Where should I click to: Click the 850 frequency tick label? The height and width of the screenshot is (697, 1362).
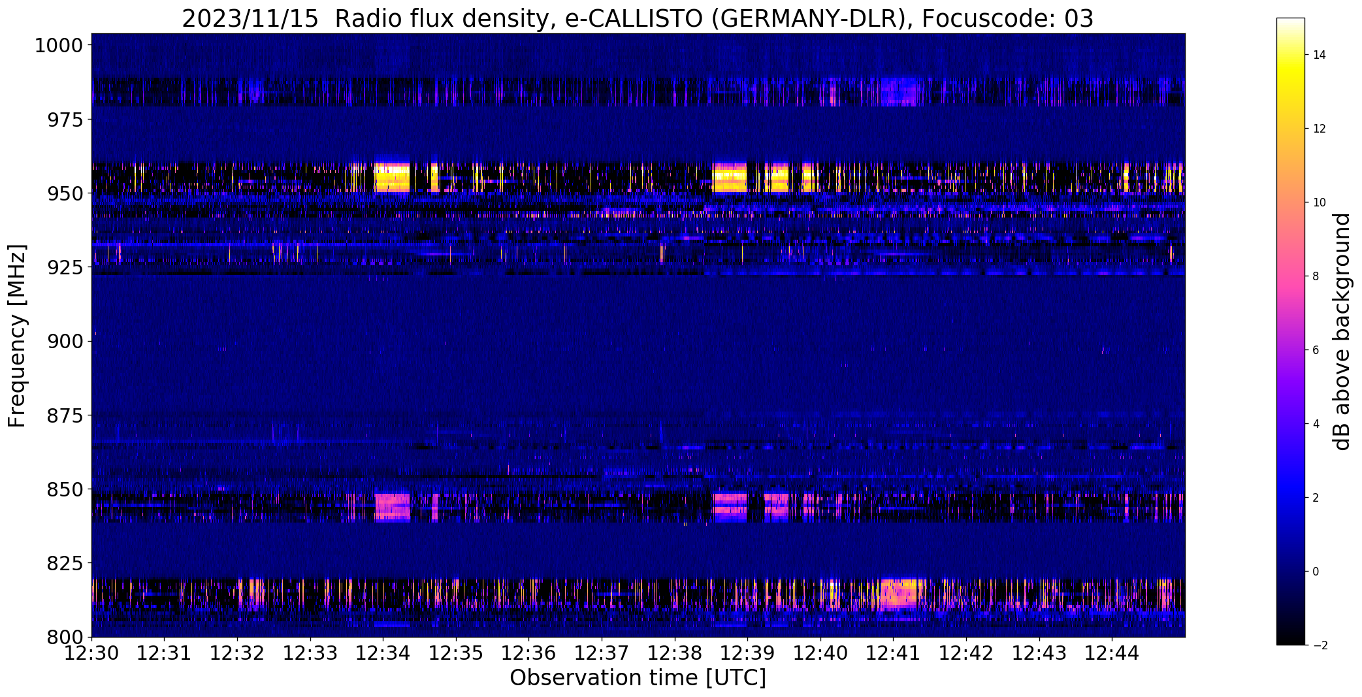(x=65, y=489)
